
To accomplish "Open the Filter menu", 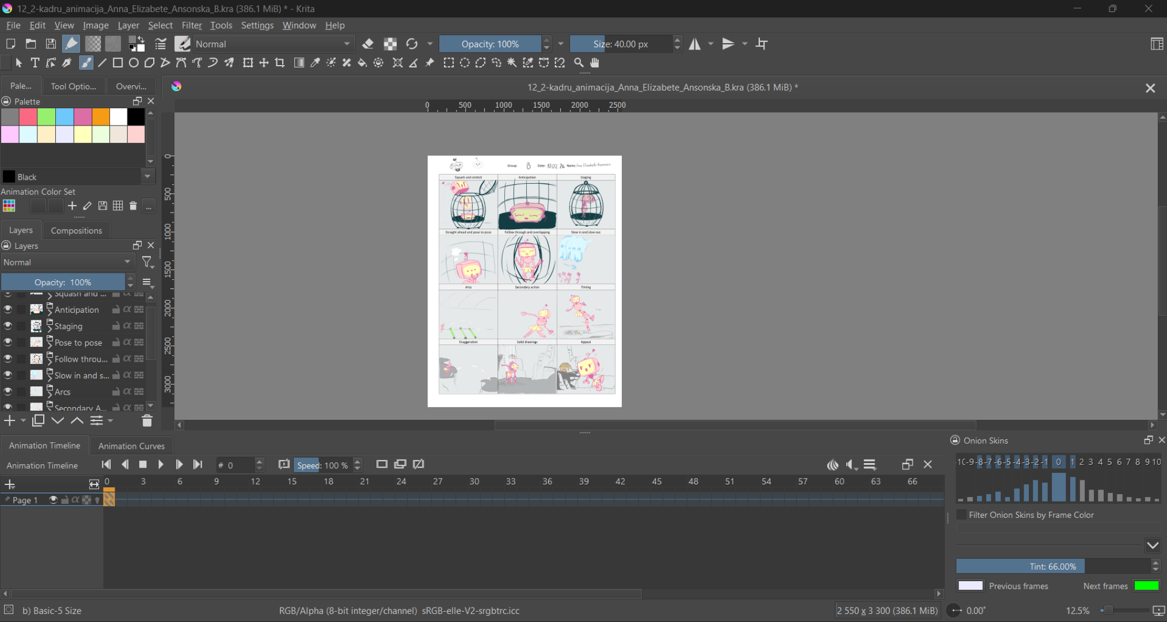I will click(191, 25).
